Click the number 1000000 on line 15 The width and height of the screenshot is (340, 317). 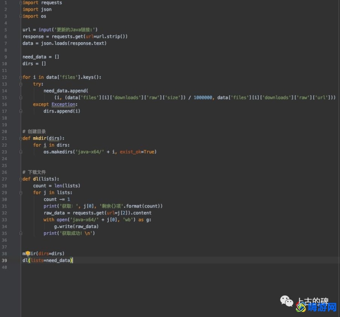click(x=203, y=98)
